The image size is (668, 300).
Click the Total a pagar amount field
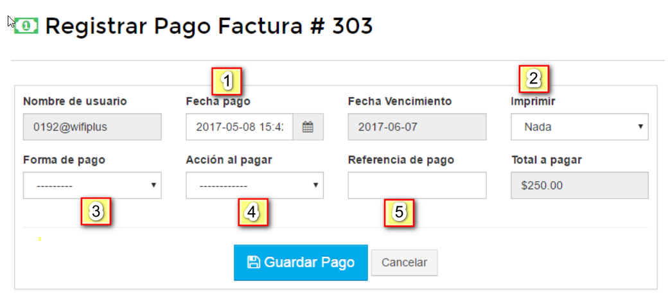click(x=579, y=186)
